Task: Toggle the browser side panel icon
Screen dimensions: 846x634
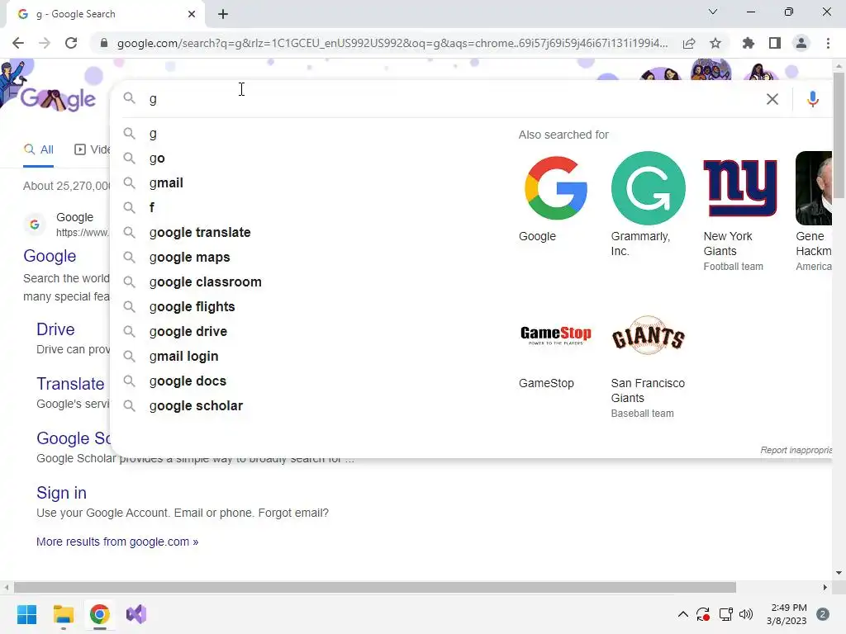Action: tap(775, 43)
